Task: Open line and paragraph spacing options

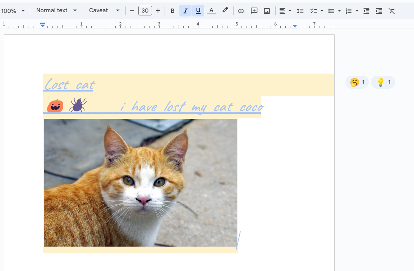Action: coord(300,11)
